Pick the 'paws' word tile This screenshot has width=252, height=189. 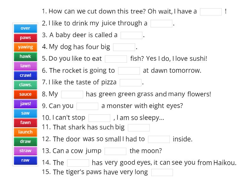pos(25,37)
